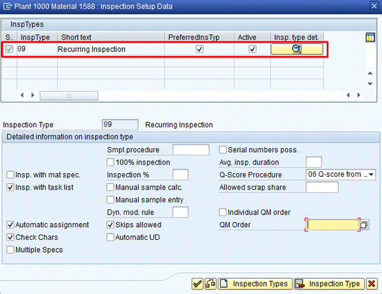The width and height of the screenshot is (382, 294).
Task: Enable Individual QM order checkbox
Action: [223, 212]
